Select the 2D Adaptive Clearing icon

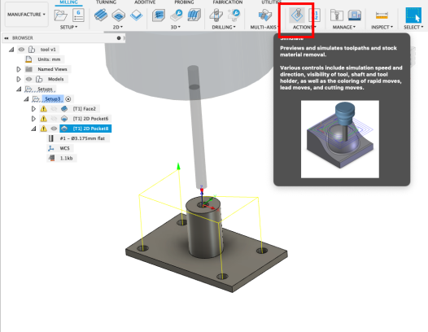tap(101, 15)
